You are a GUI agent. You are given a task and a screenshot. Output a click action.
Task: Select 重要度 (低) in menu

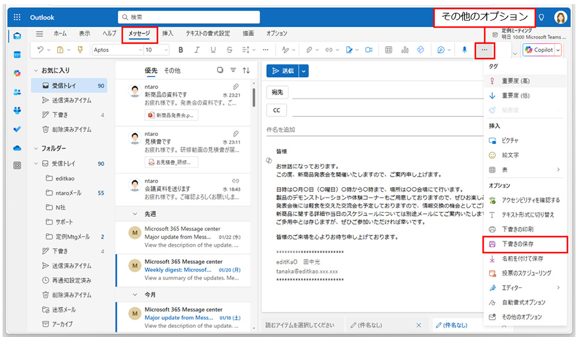(x=525, y=96)
